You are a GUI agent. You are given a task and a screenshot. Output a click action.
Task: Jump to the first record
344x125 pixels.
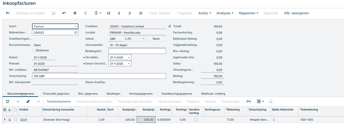pyautogui.click(x=109, y=13)
